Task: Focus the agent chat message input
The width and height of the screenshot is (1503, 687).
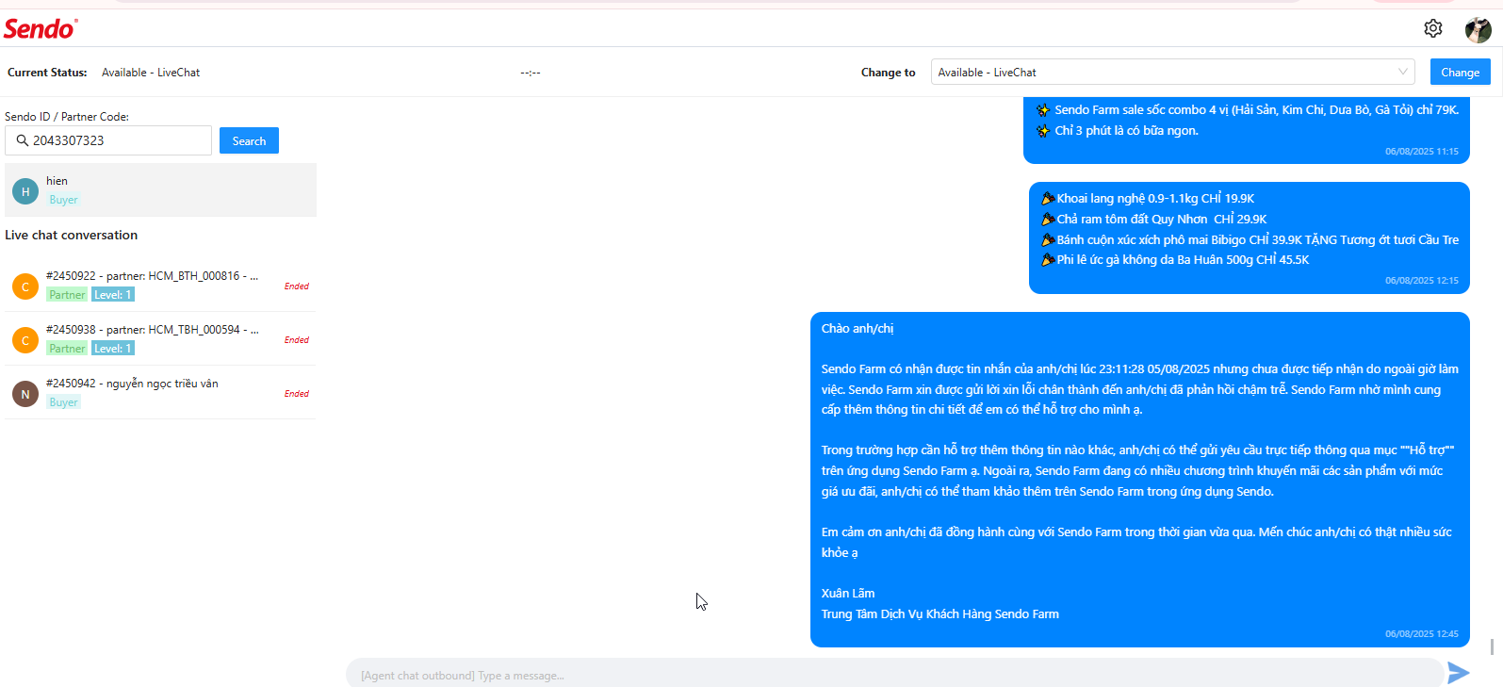Action: pos(893,675)
